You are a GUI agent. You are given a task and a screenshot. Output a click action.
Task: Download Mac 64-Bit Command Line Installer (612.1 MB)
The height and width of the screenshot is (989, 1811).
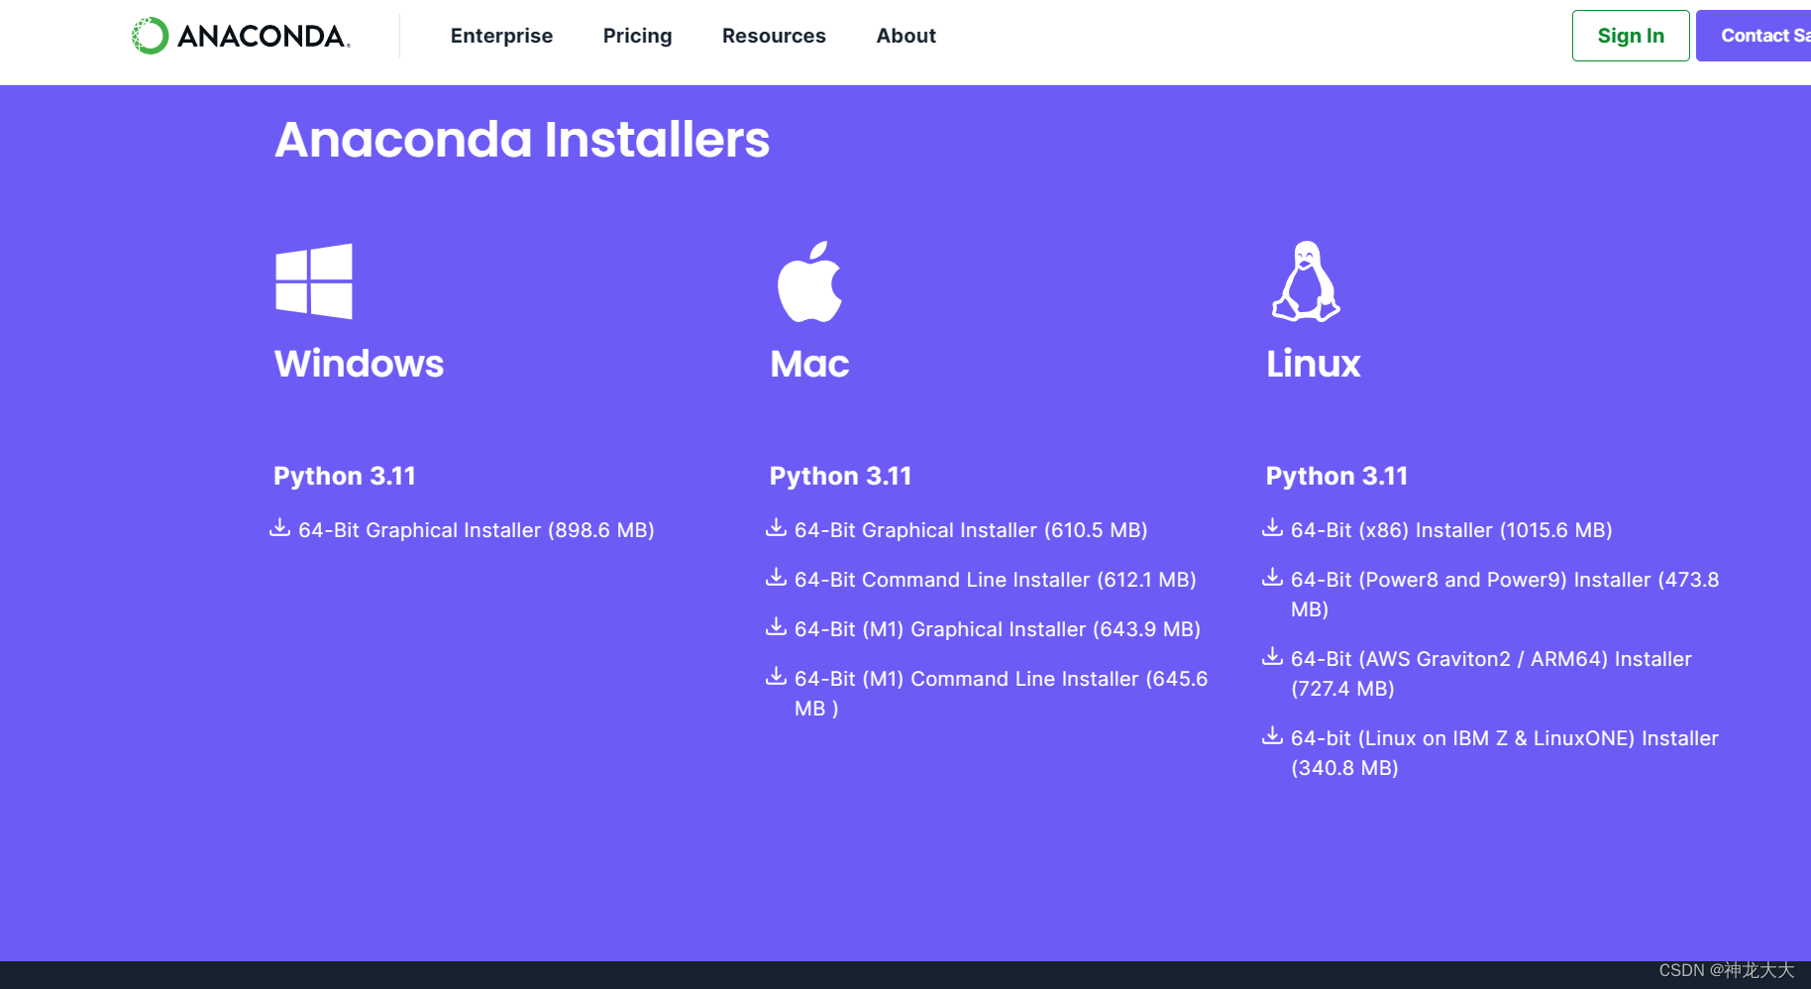pyautogui.click(x=996, y=580)
